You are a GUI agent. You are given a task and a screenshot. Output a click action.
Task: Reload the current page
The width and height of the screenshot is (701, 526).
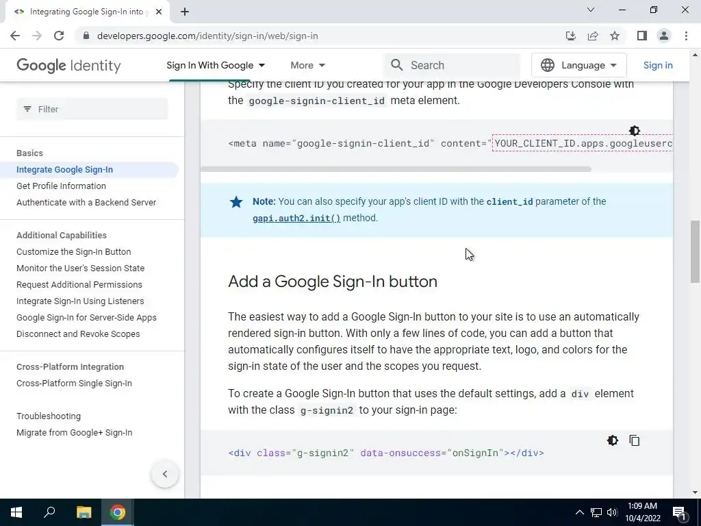pyautogui.click(x=59, y=36)
